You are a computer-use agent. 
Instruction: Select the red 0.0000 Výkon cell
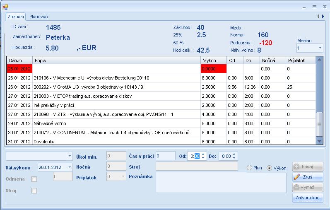pyautogui.click(x=213, y=69)
